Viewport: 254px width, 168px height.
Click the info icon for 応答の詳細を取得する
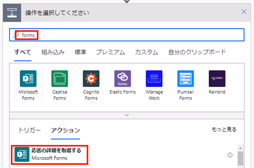230,155
